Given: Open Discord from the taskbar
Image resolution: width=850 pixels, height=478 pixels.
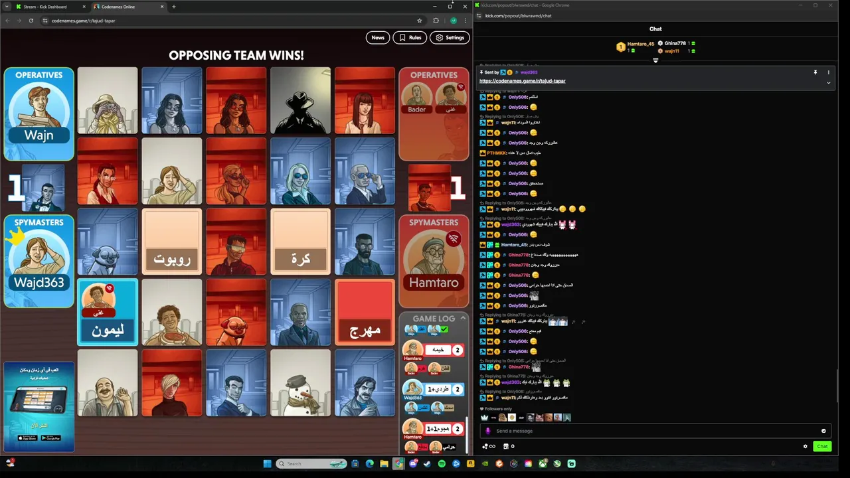Looking at the screenshot, I should (x=413, y=463).
